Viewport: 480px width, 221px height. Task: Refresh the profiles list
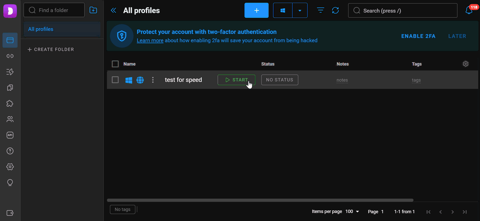click(x=335, y=10)
